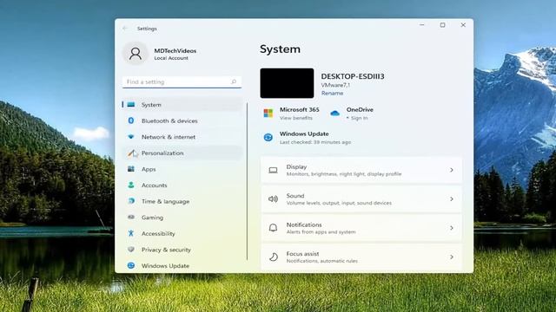Image resolution: width=556 pixels, height=312 pixels.
Task: Click the Microsoft 365 heading
Action: [299, 110]
